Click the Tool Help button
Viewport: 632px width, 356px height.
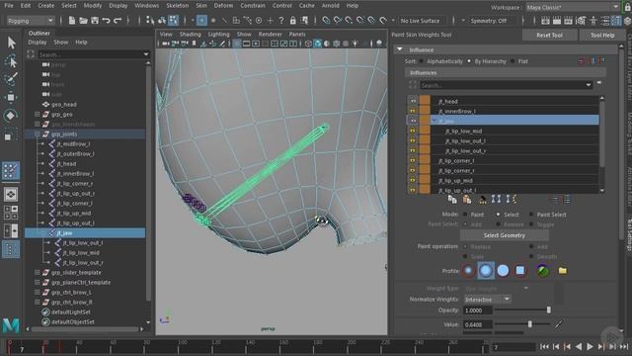click(x=602, y=36)
